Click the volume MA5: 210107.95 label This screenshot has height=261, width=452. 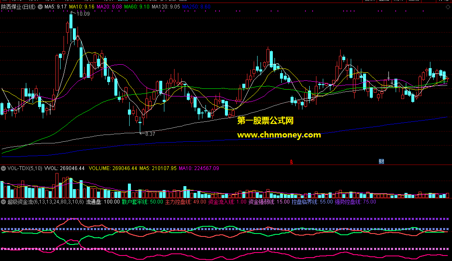[x=158, y=168]
